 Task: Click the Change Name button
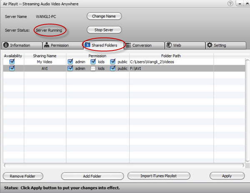pyautogui.click(x=104, y=16)
